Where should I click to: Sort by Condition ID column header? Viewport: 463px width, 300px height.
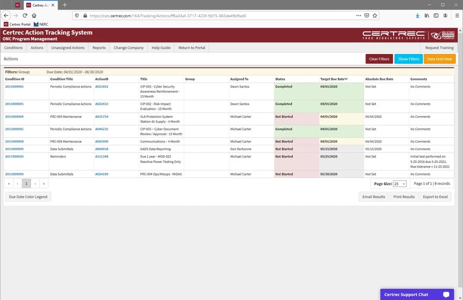tap(14, 79)
